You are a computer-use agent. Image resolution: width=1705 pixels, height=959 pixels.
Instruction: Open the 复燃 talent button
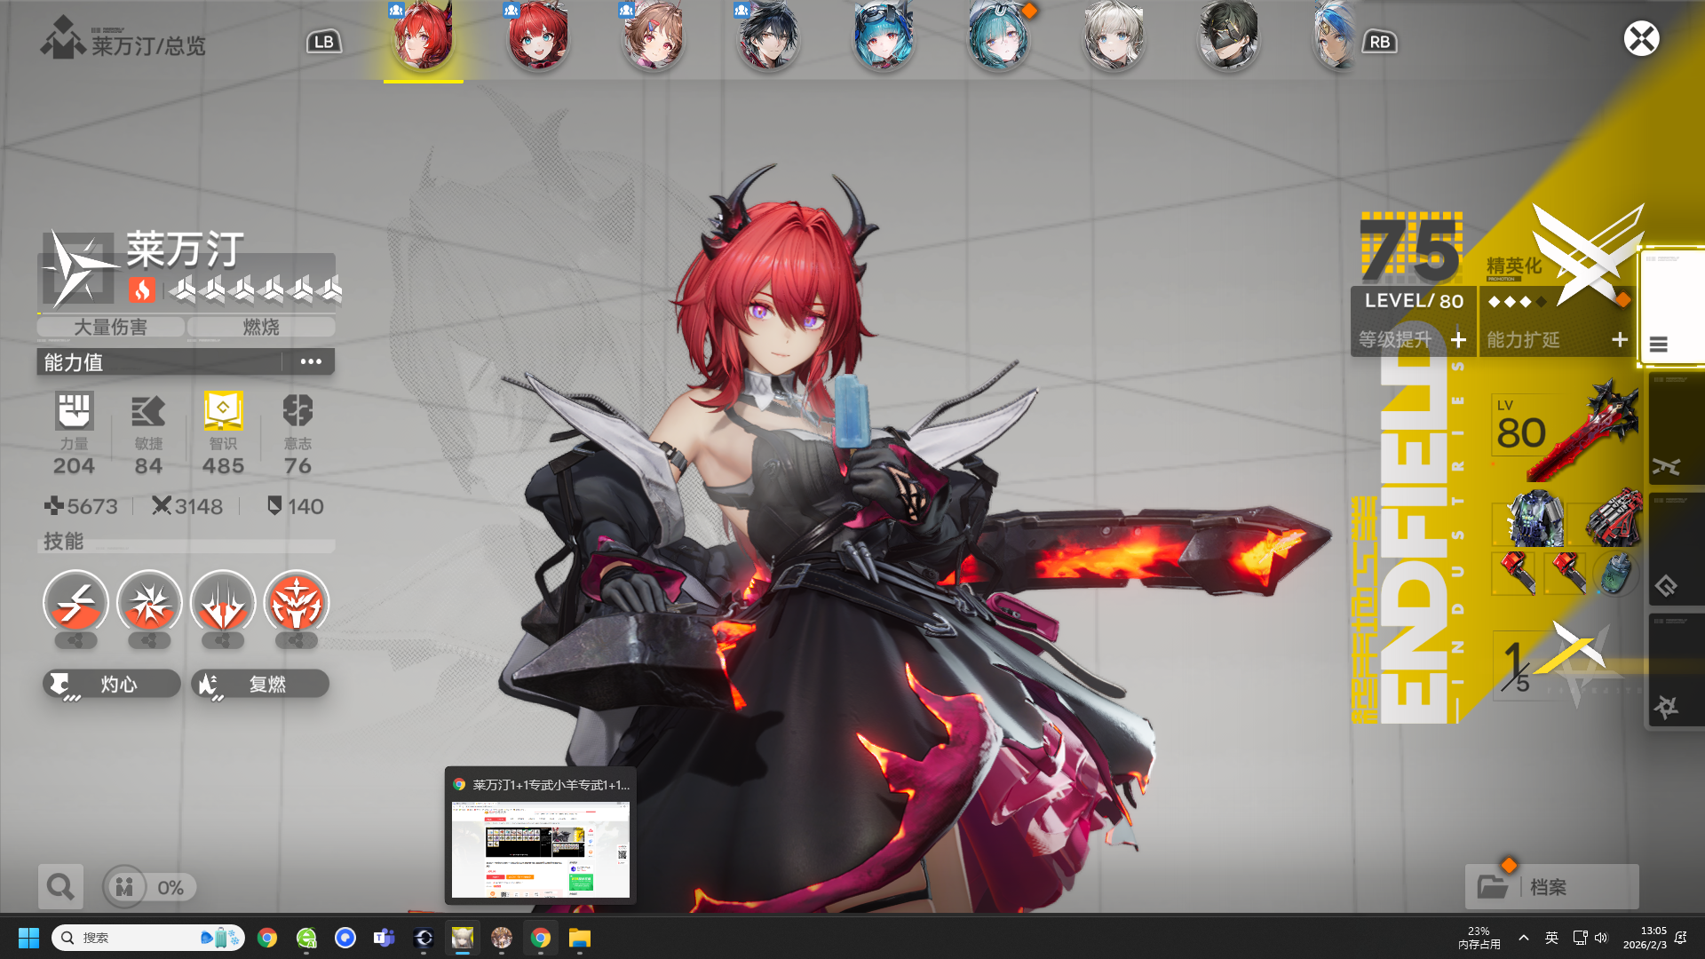pos(260,684)
